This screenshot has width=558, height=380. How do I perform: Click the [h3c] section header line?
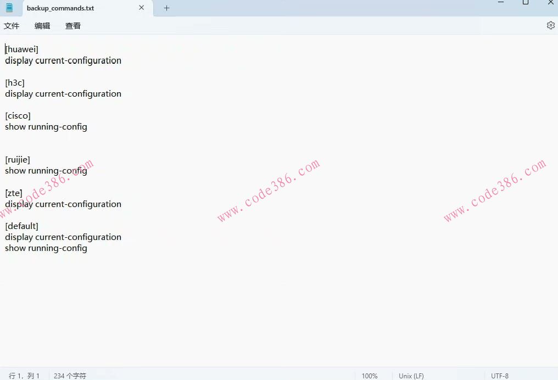point(15,82)
